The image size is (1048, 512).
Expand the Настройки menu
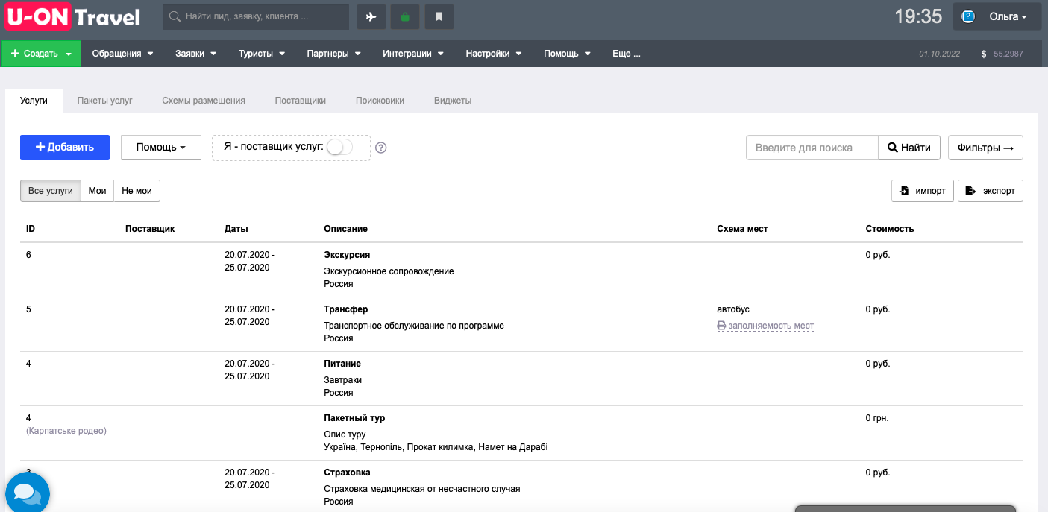(494, 54)
